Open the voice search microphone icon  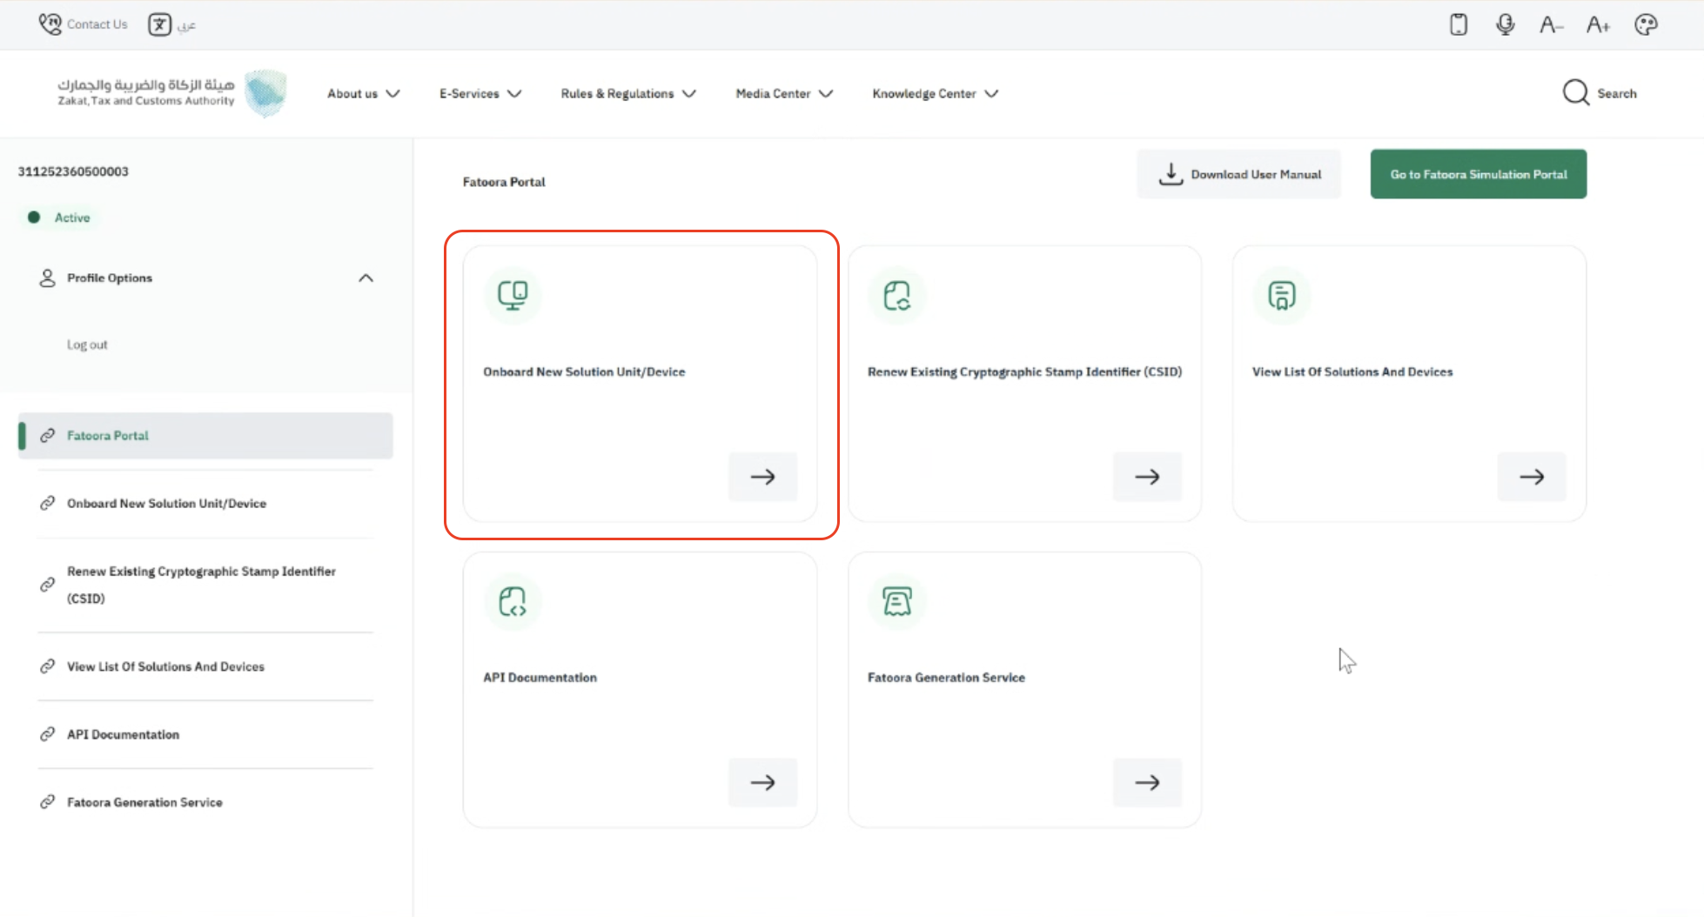click(1505, 24)
